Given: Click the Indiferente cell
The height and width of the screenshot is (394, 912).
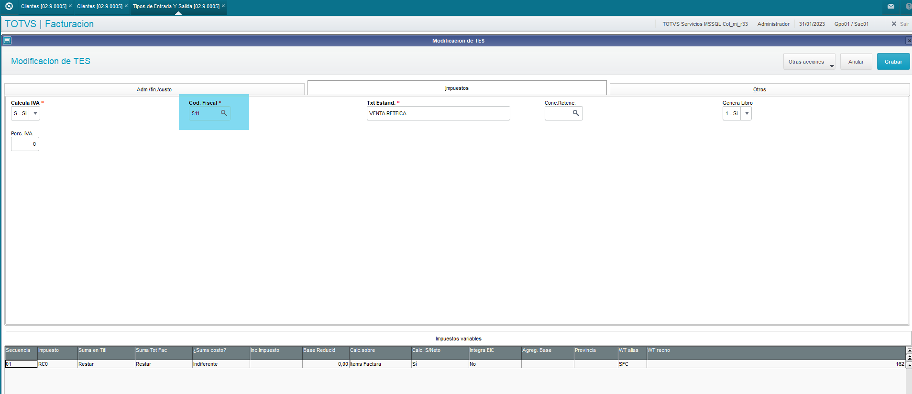Looking at the screenshot, I should 221,364.
